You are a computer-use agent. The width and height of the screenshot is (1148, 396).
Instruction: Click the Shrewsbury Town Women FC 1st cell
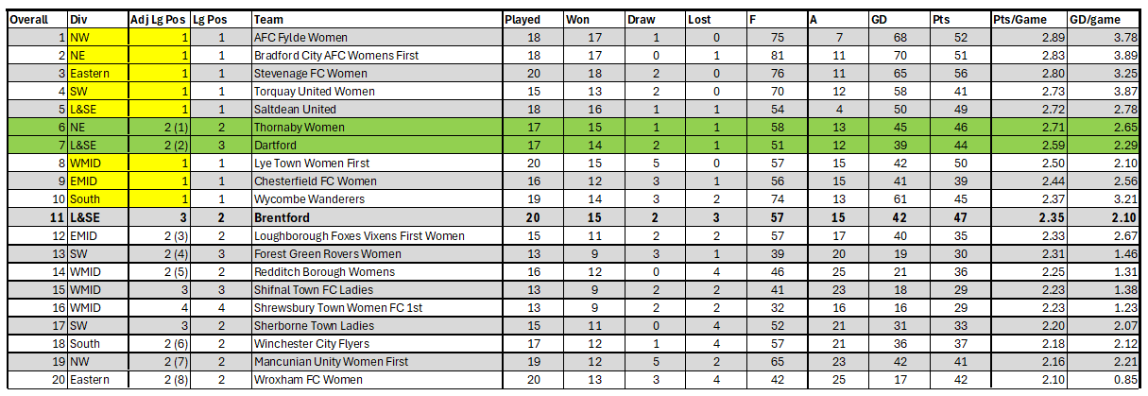377,308
